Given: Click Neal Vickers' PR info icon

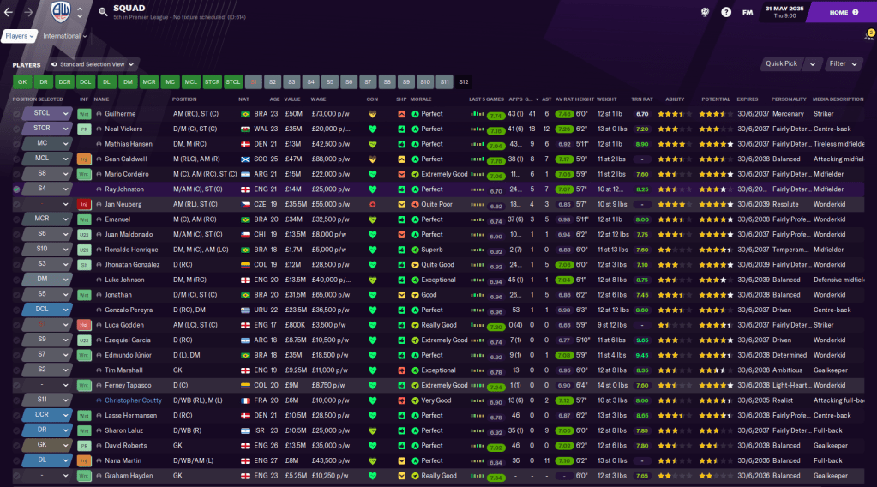Looking at the screenshot, I should pos(84,129).
